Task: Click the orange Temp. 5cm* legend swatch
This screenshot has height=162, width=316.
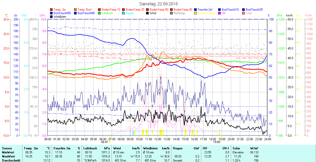Action: pyautogui.click(x=76, y=10)
